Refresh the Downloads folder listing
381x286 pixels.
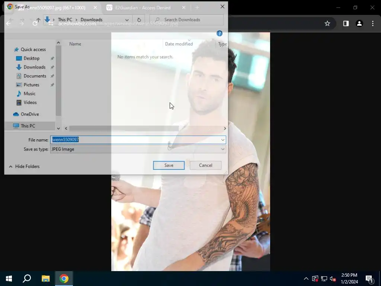point(139,20)
